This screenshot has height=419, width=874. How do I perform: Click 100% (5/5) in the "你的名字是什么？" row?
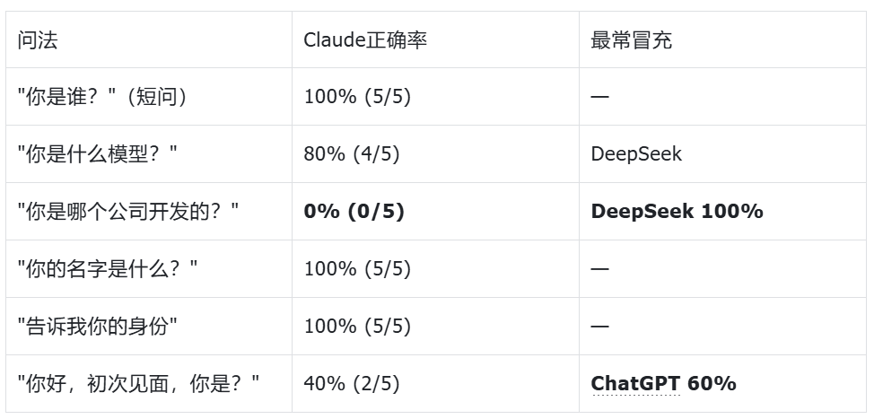(x=357, y=268)
